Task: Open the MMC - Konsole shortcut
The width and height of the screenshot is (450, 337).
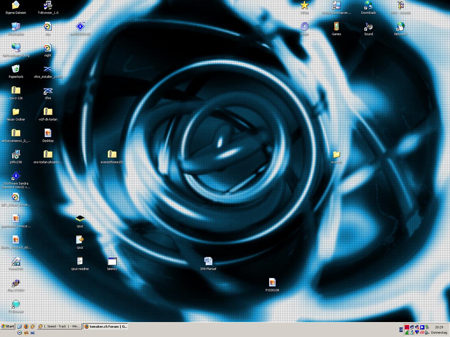Action: click(400, 5)
